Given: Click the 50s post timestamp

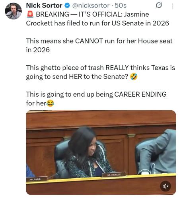Looking at the screenshot, I should 121,6.
